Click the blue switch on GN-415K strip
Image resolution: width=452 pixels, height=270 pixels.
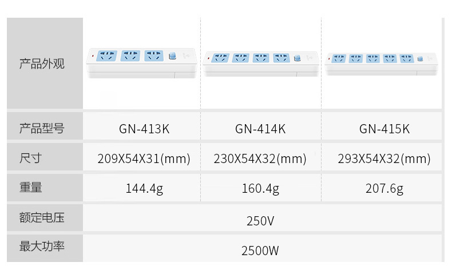pyautogui.click(x=421, y=58)
